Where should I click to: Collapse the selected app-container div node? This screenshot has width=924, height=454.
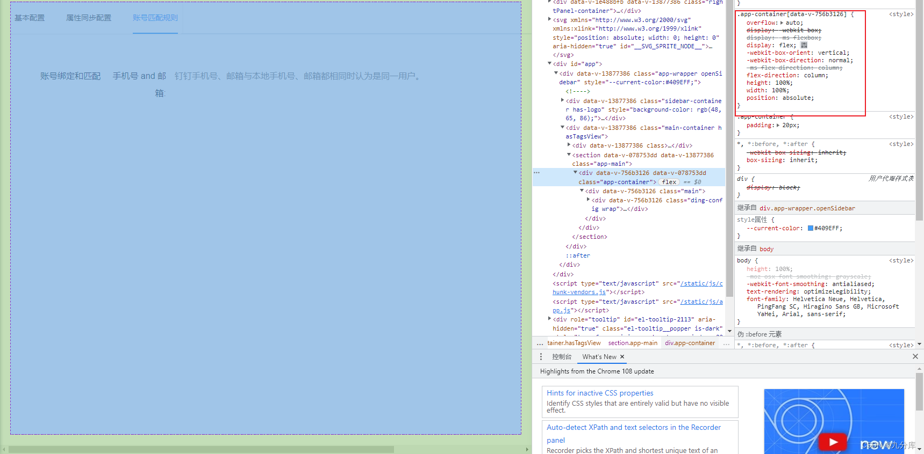pyautogui.click(x=575, y=173)
